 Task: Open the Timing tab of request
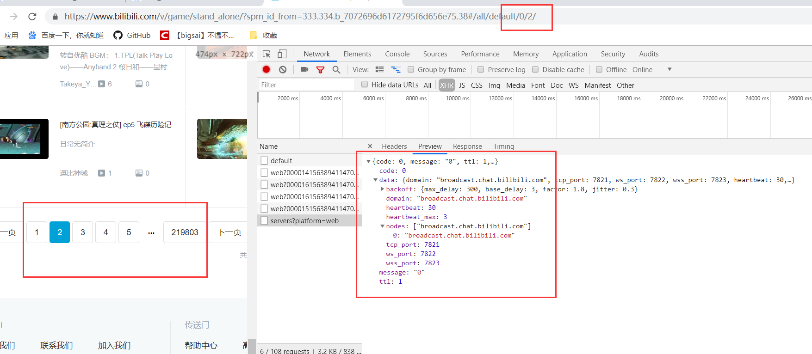coord(503,146)
